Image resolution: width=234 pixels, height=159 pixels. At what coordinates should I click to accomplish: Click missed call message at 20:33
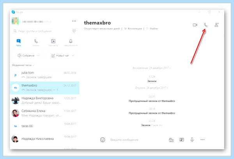[152, 101]
